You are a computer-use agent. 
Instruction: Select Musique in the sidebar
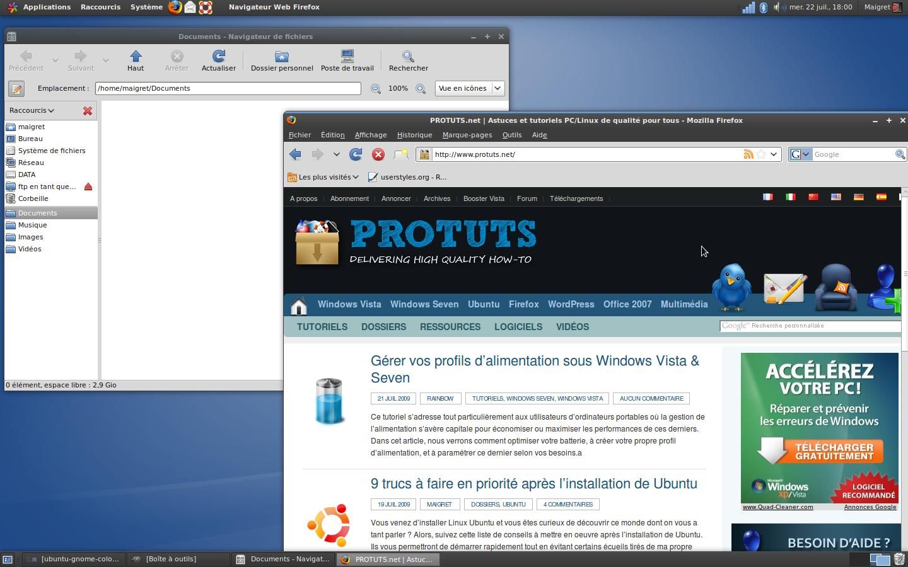pyautogui.click(x=33, y=225)
